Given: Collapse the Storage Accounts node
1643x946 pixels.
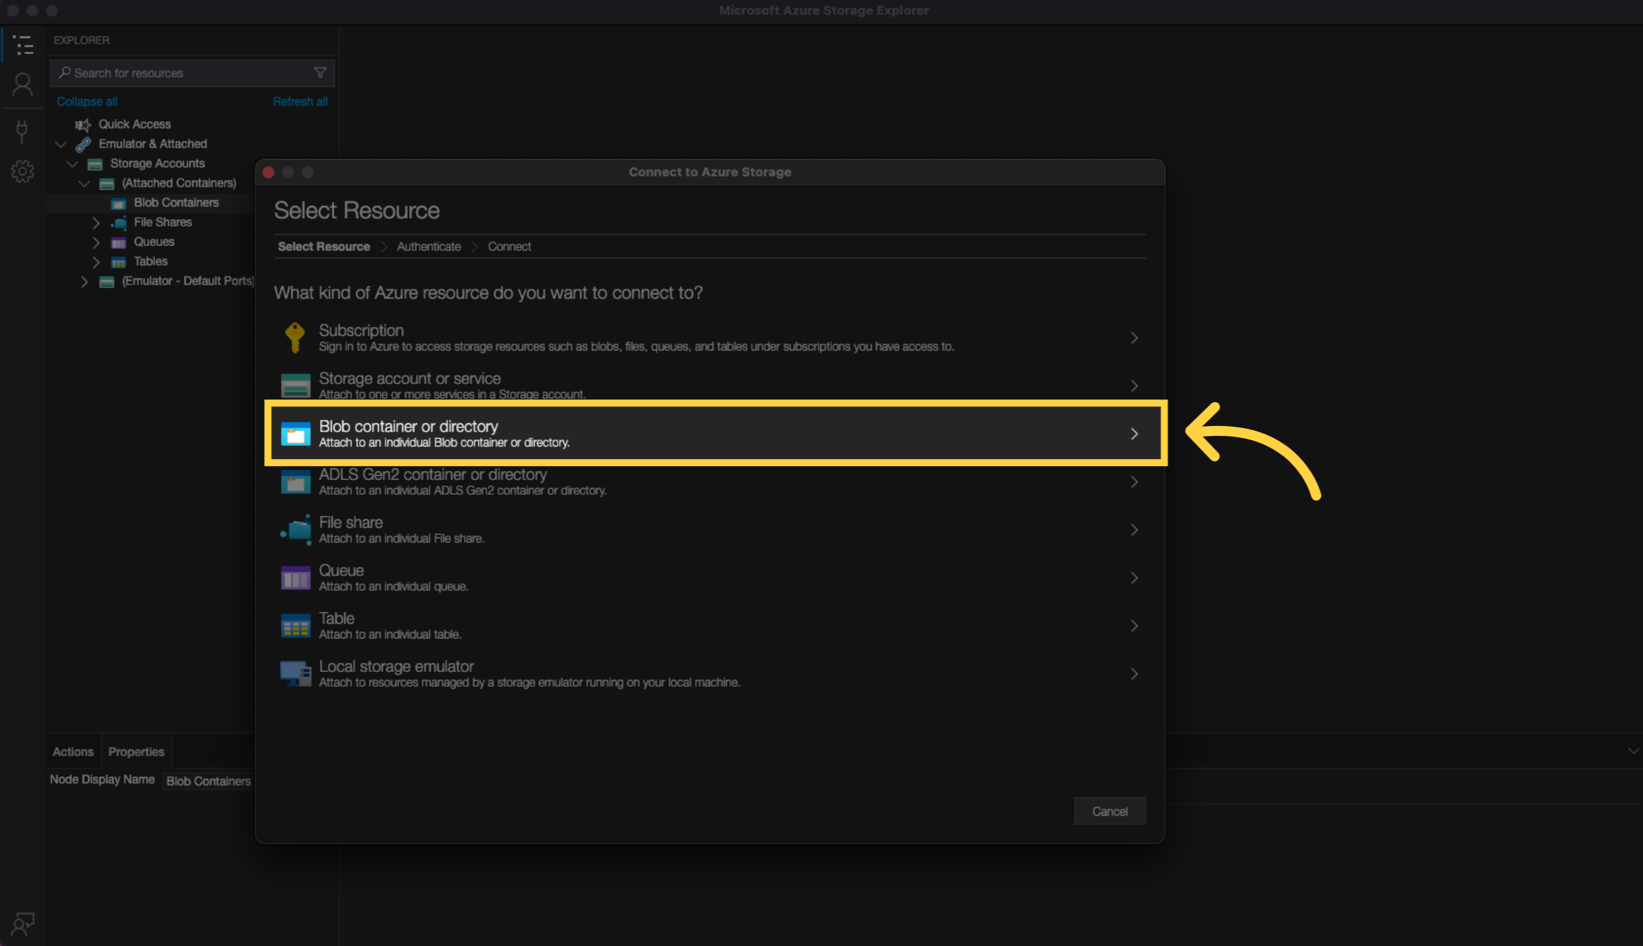Looking at the screenshot, I should 72,164.
